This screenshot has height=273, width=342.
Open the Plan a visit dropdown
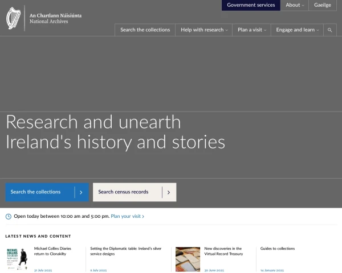251,30
